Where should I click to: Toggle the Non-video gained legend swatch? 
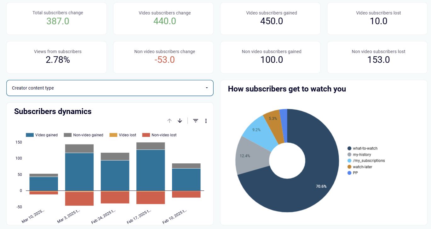point(68,135)
